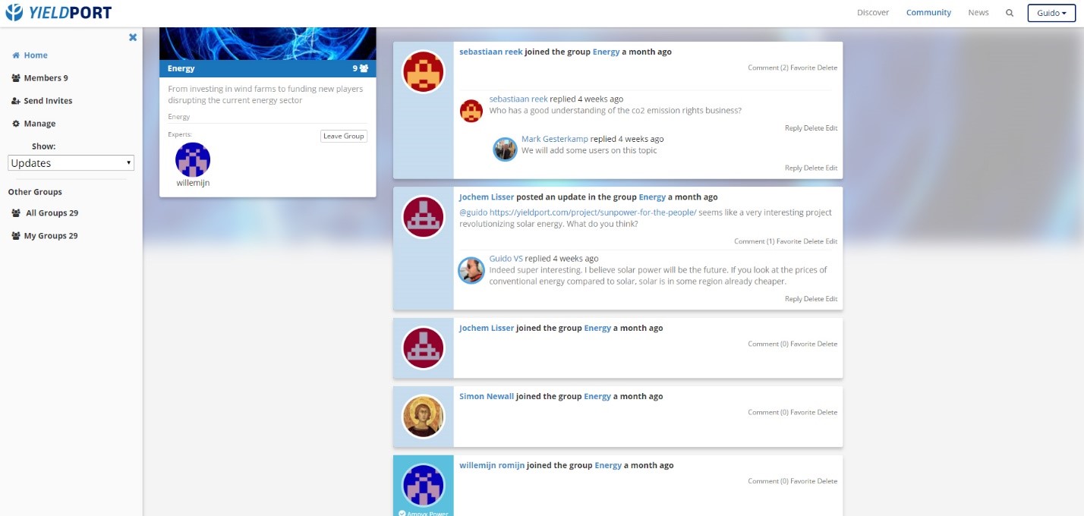View All Groups 29
The width and height of the screenshot is (1084, 516).
(52, 213)
